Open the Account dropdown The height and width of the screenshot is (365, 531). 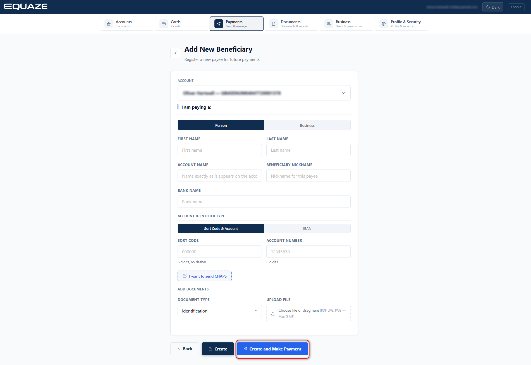click(264, 93)
